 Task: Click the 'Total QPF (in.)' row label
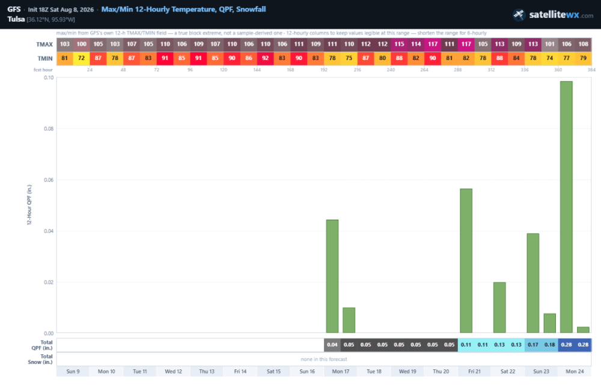pyautogui.click(x=42, y=345)
